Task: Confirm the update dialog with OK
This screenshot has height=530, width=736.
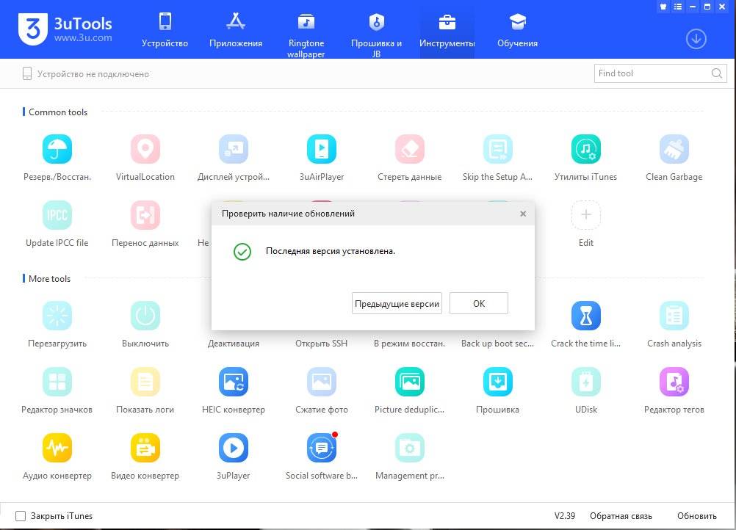Action: (x=479, y=303)
